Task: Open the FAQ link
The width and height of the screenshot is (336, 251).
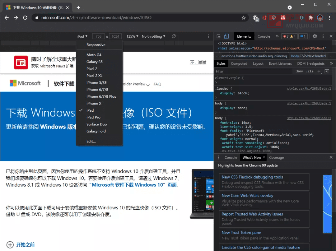Action: pyautogui.click(x=157, y=84)
